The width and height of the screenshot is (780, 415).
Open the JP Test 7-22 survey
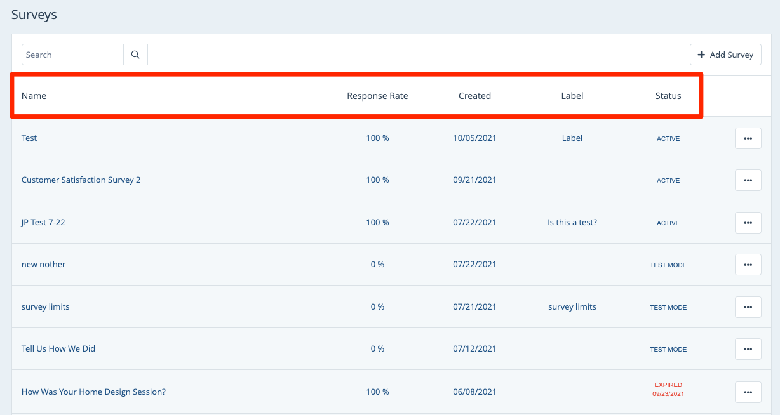43,223
